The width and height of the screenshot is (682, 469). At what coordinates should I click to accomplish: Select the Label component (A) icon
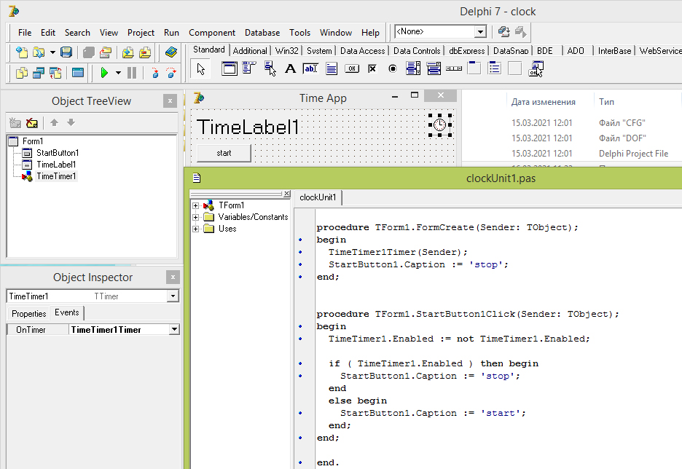290,68
